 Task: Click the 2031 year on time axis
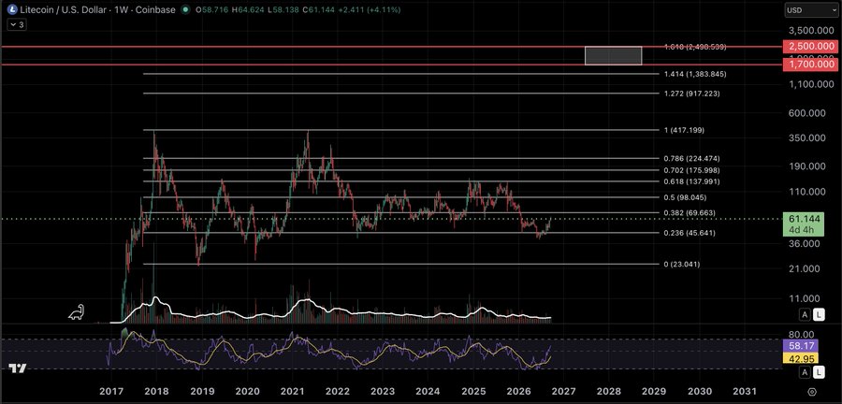[746, 392]
